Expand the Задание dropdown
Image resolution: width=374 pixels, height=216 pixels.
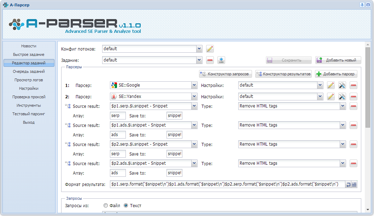pyautogui.click(x=199, y=60)
